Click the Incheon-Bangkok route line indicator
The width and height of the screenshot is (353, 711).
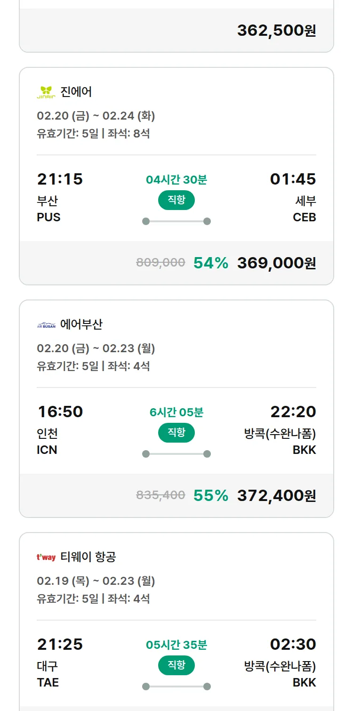[176, 454]
